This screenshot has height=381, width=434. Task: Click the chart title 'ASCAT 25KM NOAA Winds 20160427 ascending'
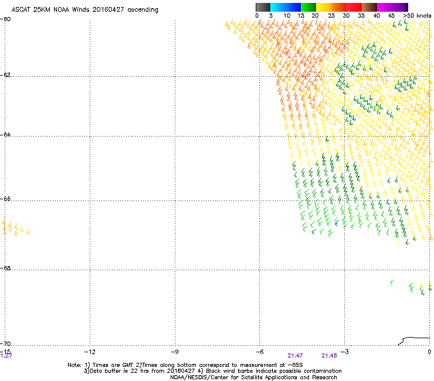(x=84, y=10)
